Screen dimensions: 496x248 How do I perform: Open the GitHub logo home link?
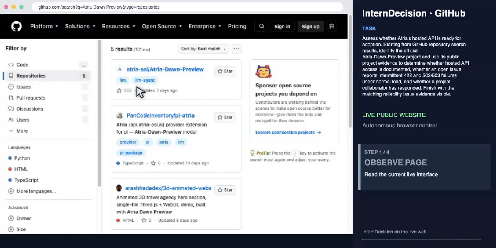click(x=17, y=26)
